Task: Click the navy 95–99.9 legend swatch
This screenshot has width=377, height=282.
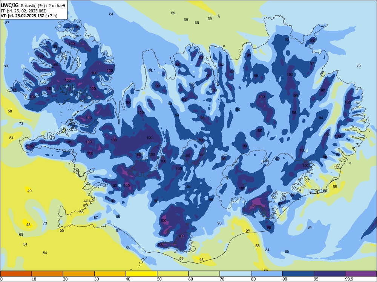Action: [x=329, y=274]
